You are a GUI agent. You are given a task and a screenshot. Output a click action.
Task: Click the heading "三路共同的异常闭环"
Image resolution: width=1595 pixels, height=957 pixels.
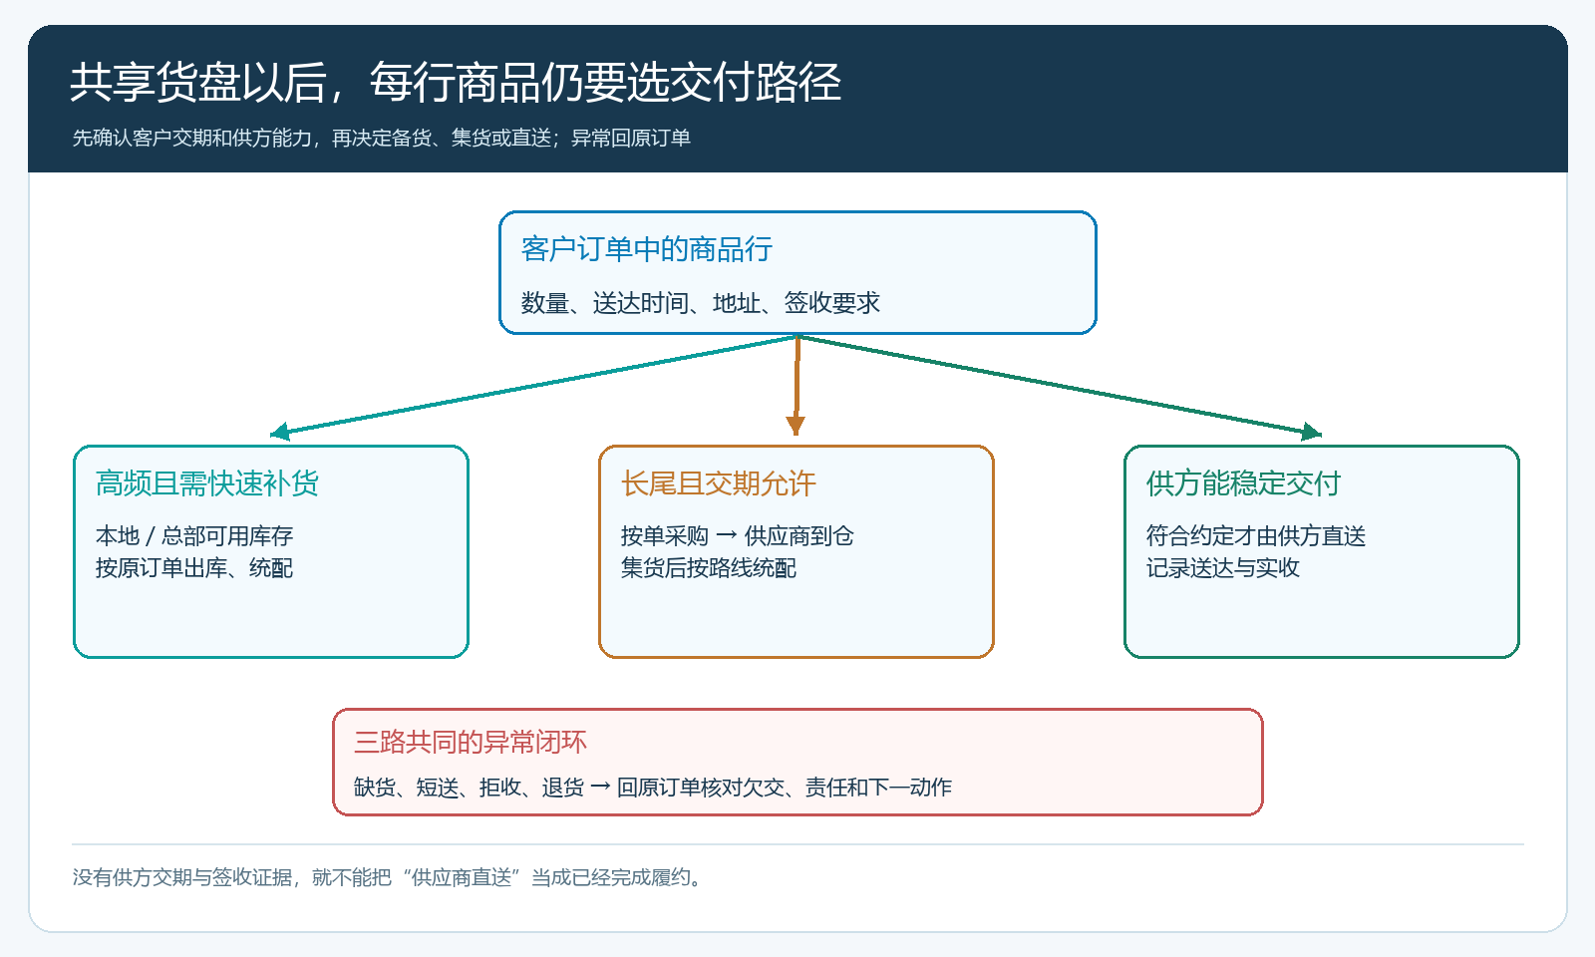pyautogui.click(x=471, y=742)
